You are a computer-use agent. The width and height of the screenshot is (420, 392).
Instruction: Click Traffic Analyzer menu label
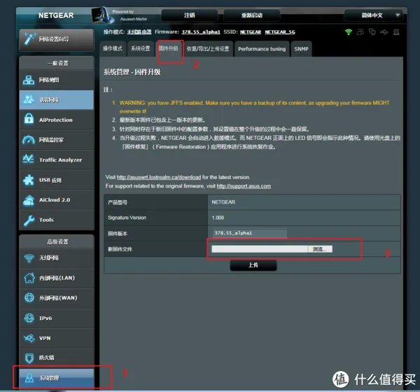60,160
